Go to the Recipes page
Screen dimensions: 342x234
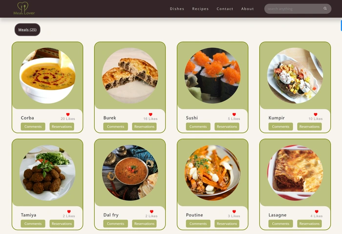(x=200, y=9)
